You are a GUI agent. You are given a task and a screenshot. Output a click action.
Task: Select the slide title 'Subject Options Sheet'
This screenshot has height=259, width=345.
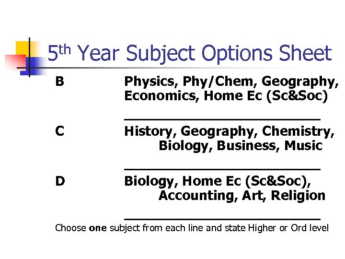point(229,54)
